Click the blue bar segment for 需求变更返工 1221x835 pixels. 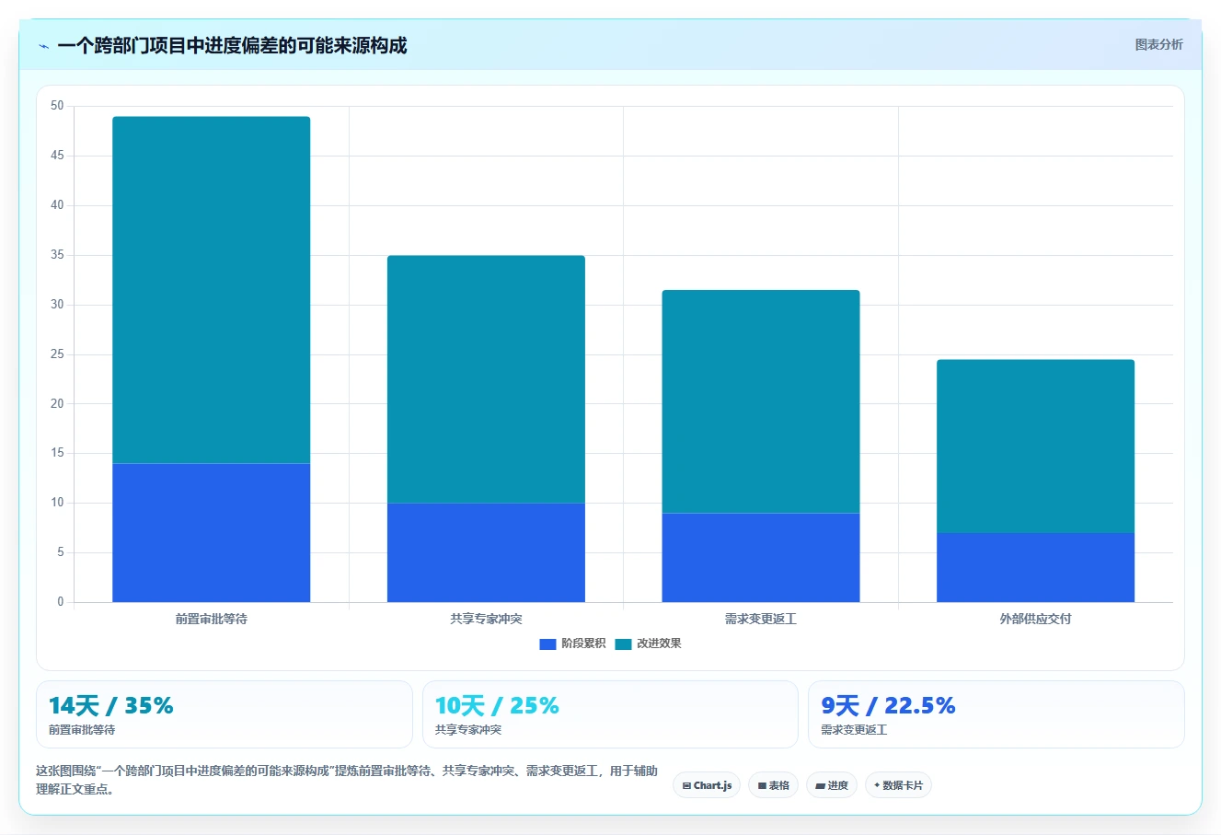[761, 557]
